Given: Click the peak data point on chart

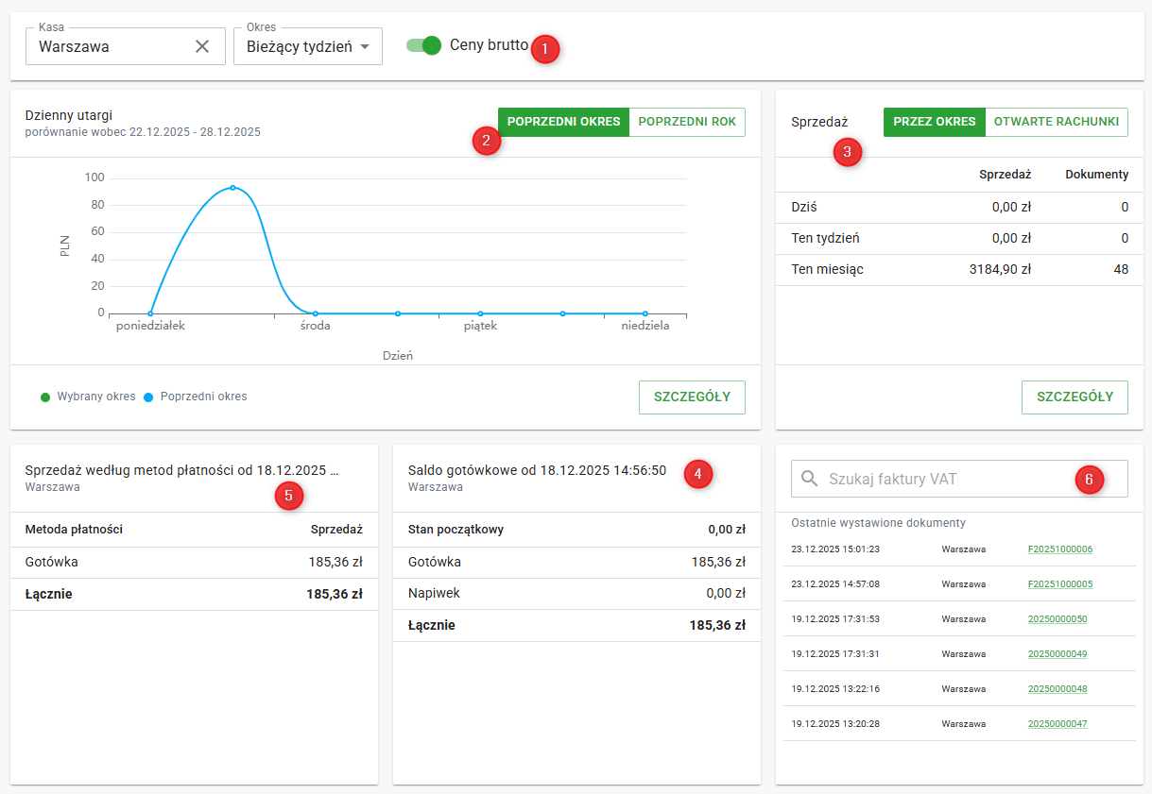Looking at the screenshot, I should pyautogui.click(x=232, y=187).
